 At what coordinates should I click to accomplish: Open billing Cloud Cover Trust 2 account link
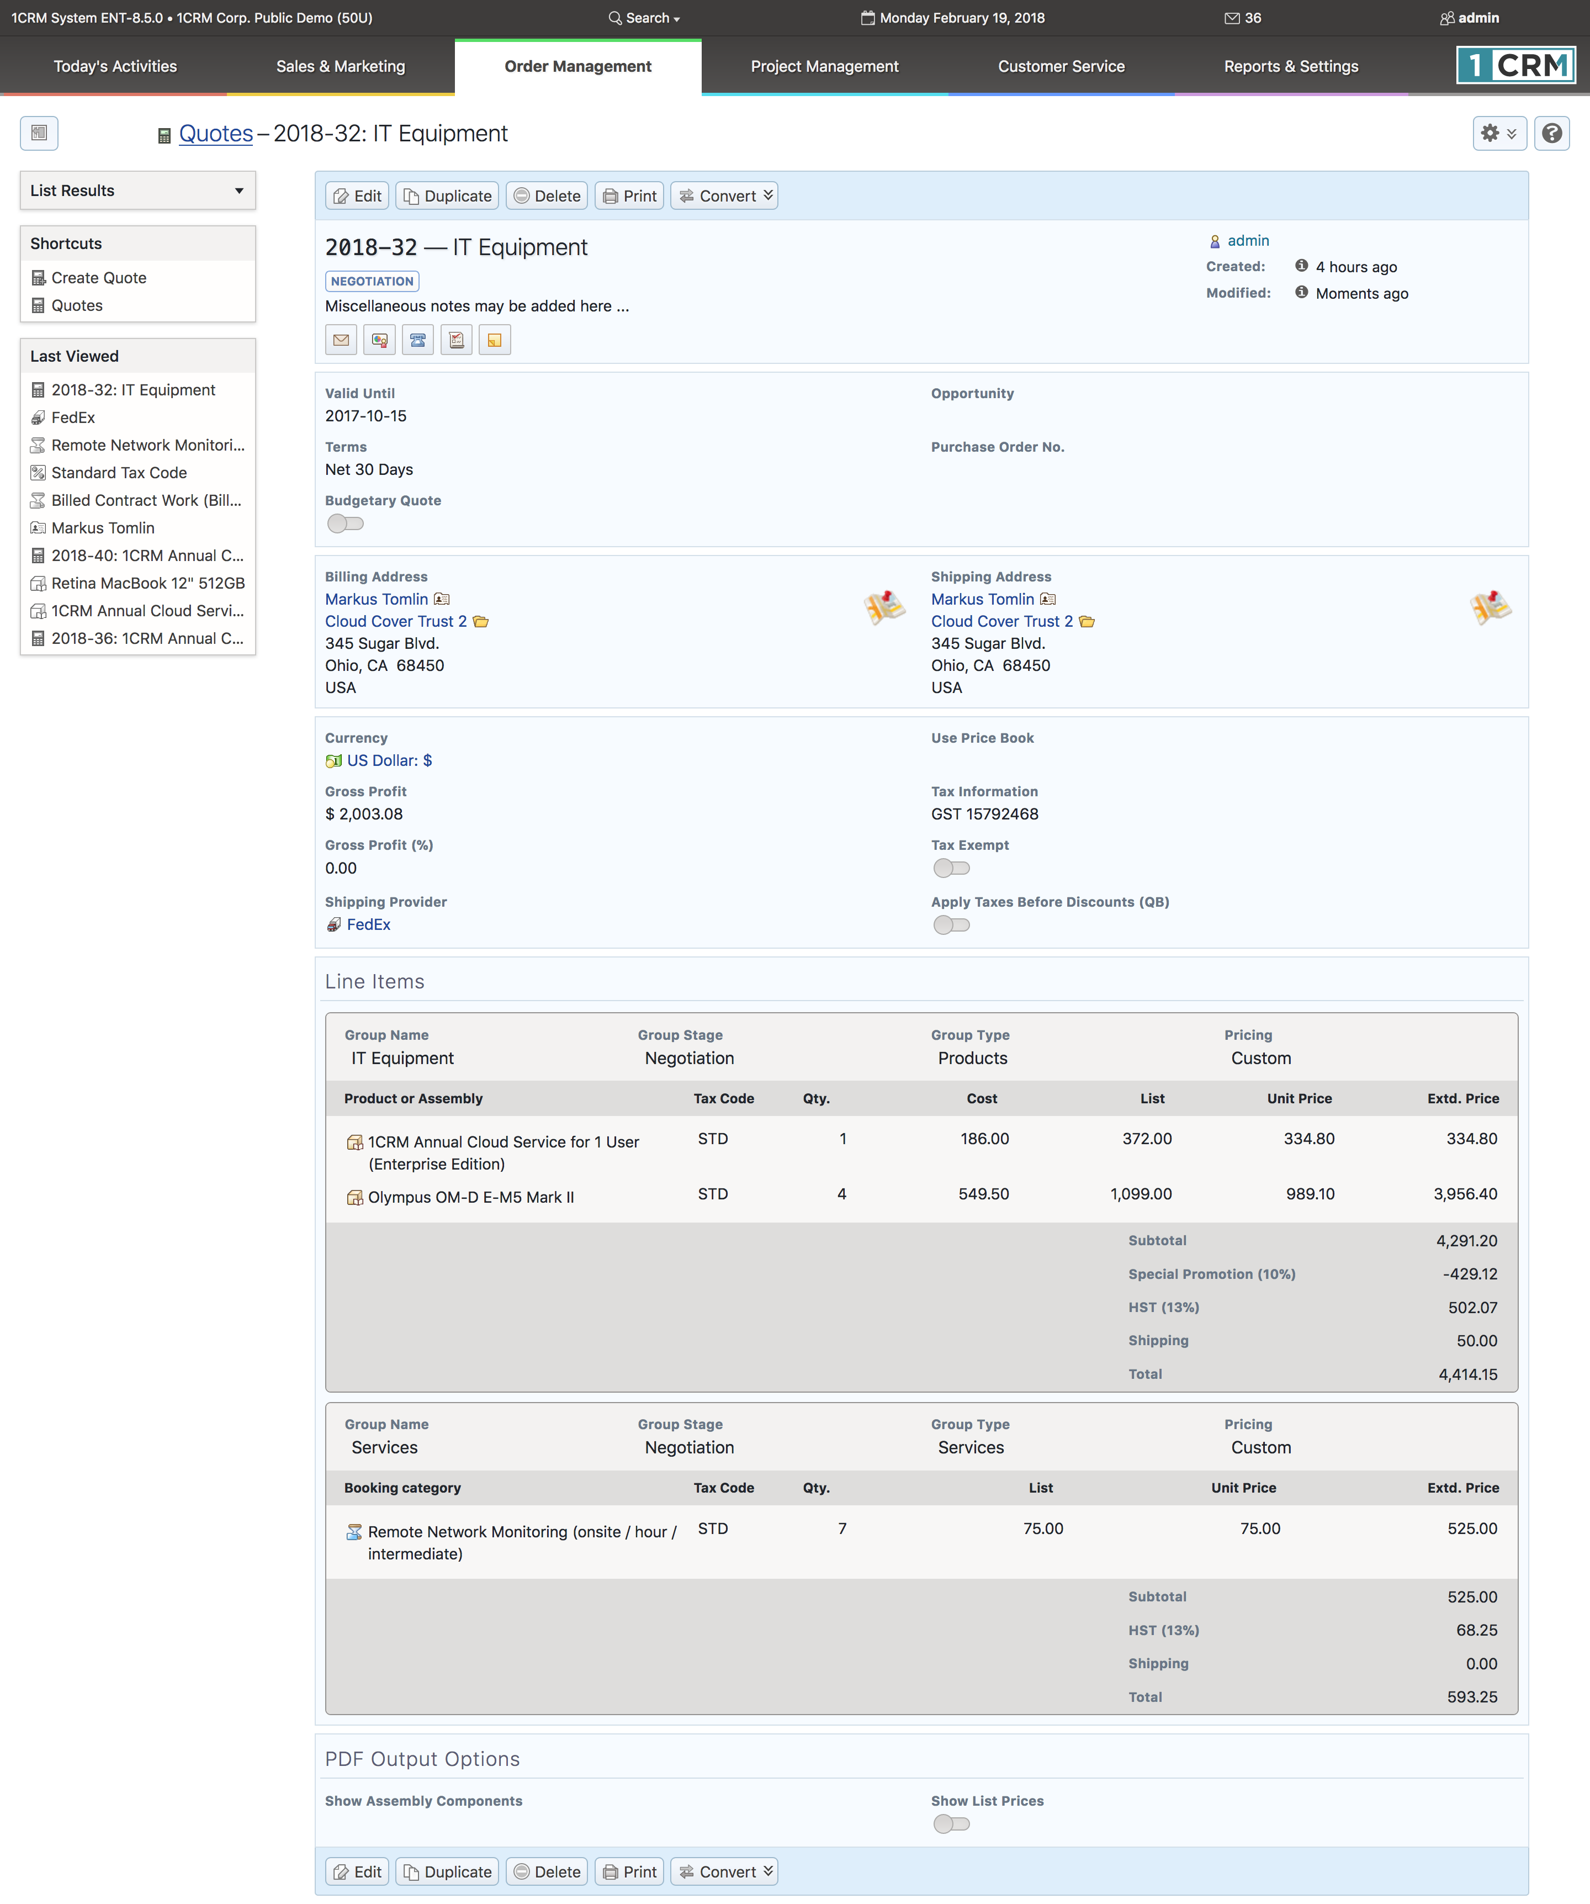tap(396, 621)
